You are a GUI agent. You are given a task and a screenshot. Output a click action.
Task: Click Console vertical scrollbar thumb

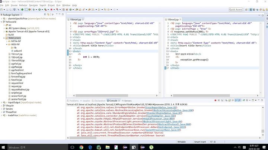[x=263, y=131]
